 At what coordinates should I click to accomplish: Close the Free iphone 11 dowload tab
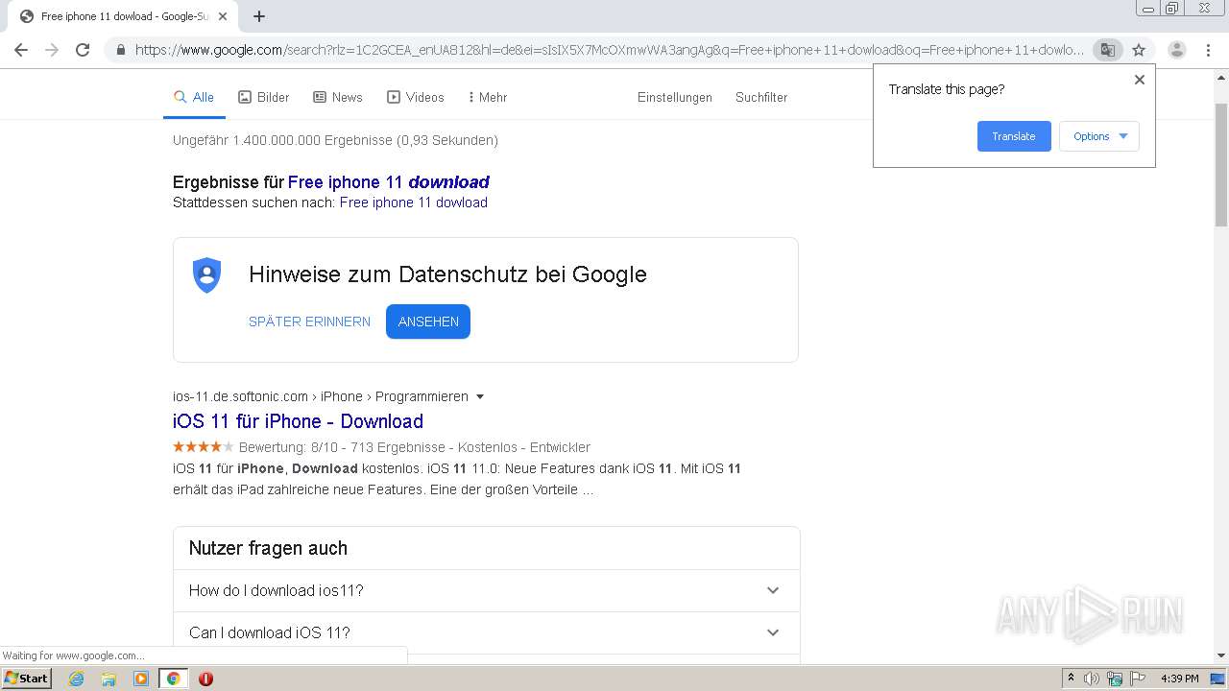(x=223, y=16)
